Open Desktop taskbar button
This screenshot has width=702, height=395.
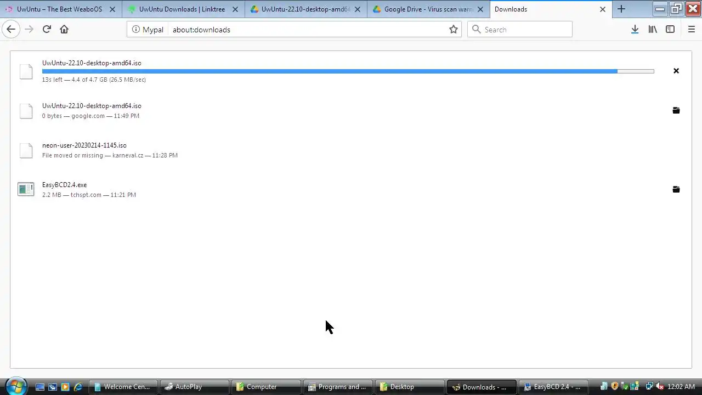(409, 387)
